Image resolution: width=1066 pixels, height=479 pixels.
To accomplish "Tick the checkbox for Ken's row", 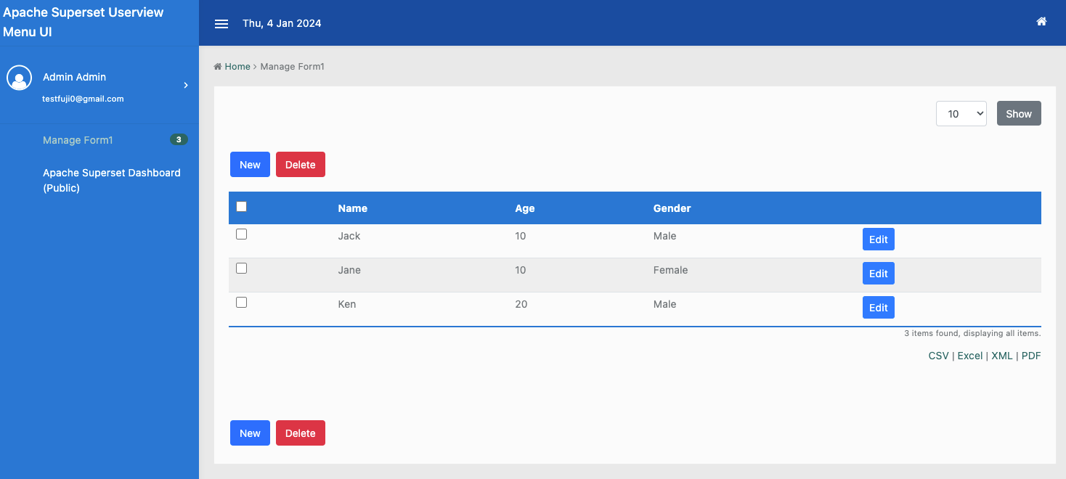I will (242, 303).
